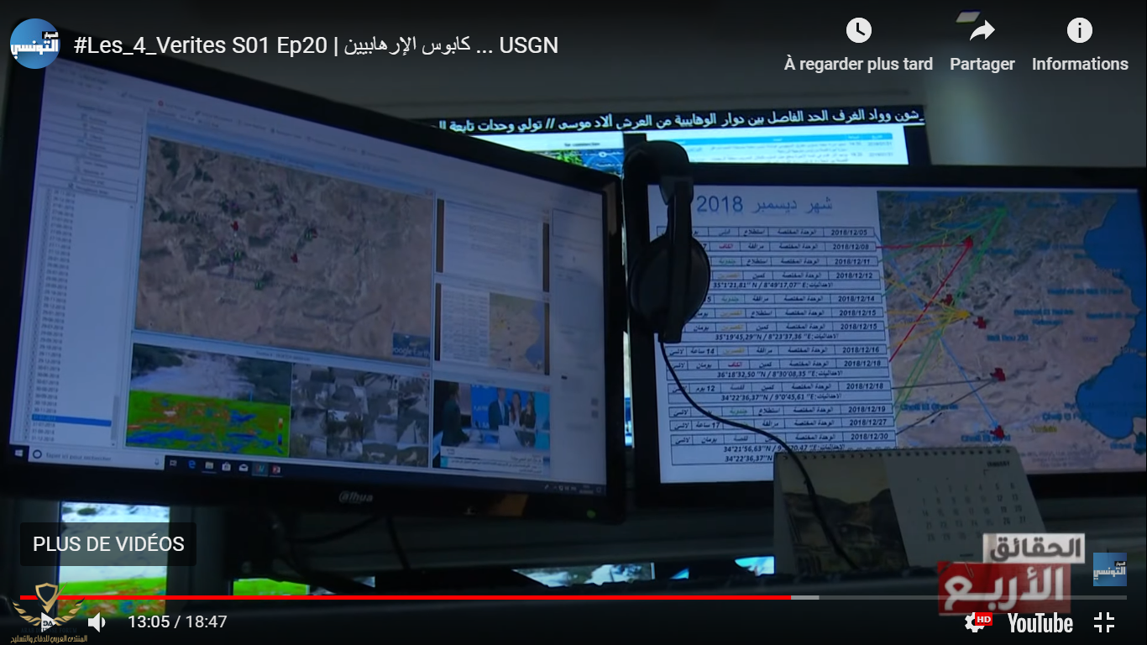Click the PLUS DE VIDÉOS button
Screen dimensions: 1147x645
[x=108, y=544]
